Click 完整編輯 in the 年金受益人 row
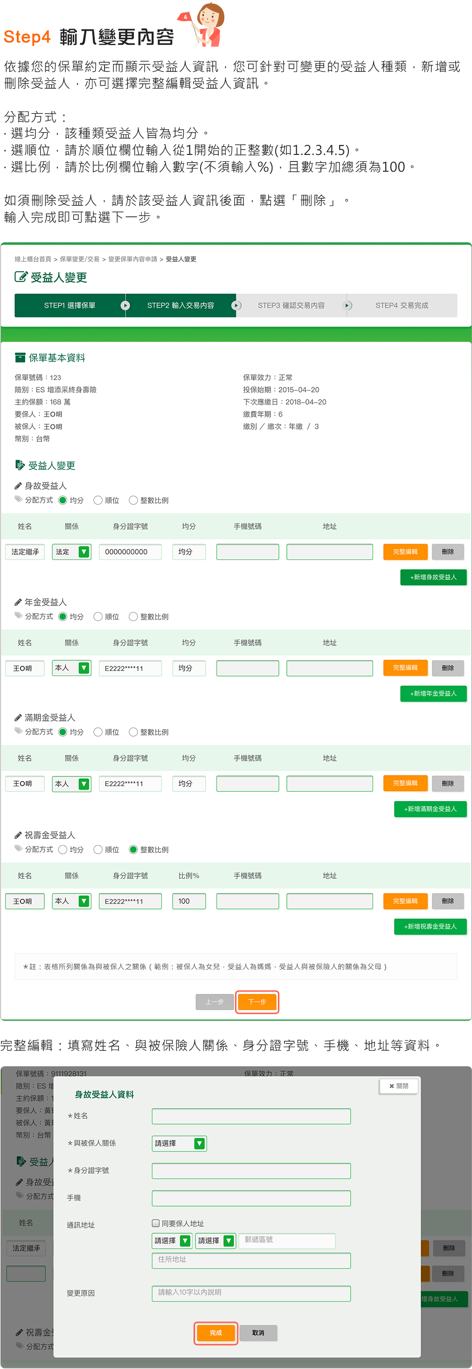Screen dimensions: 472x1369 (405, 668)
